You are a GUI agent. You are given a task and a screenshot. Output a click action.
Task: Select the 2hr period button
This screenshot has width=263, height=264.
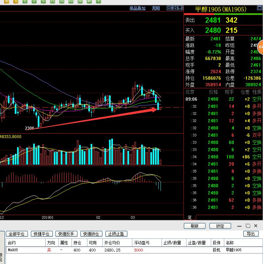click(x=80, y=2)
